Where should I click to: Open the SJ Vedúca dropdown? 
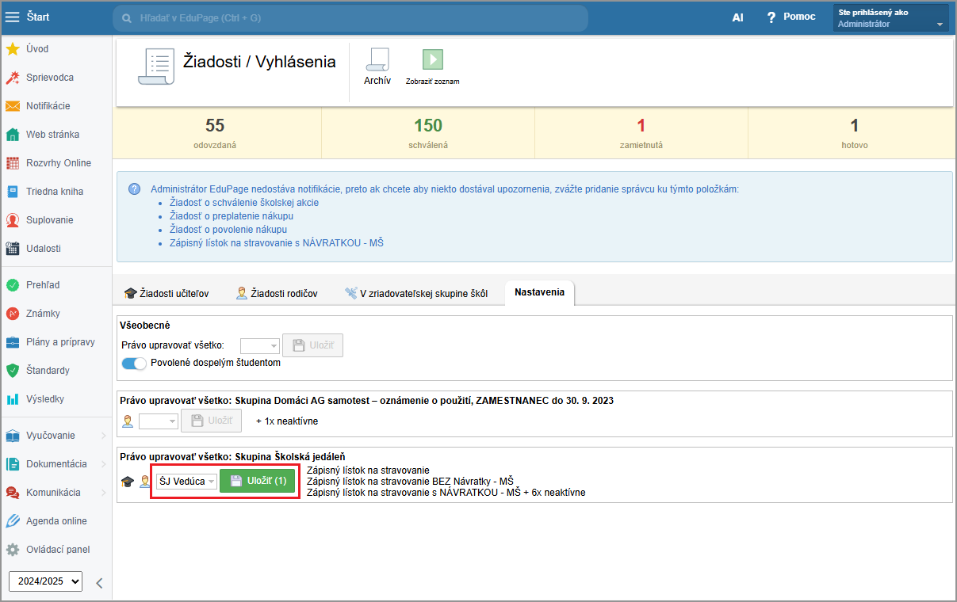point(187,482)
